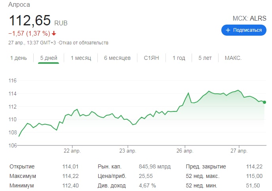The height and width of the screenshot is (191, 272).
Task: Click the 52 нед. мин. value 51,50
Action: click(x=253, y=185)
